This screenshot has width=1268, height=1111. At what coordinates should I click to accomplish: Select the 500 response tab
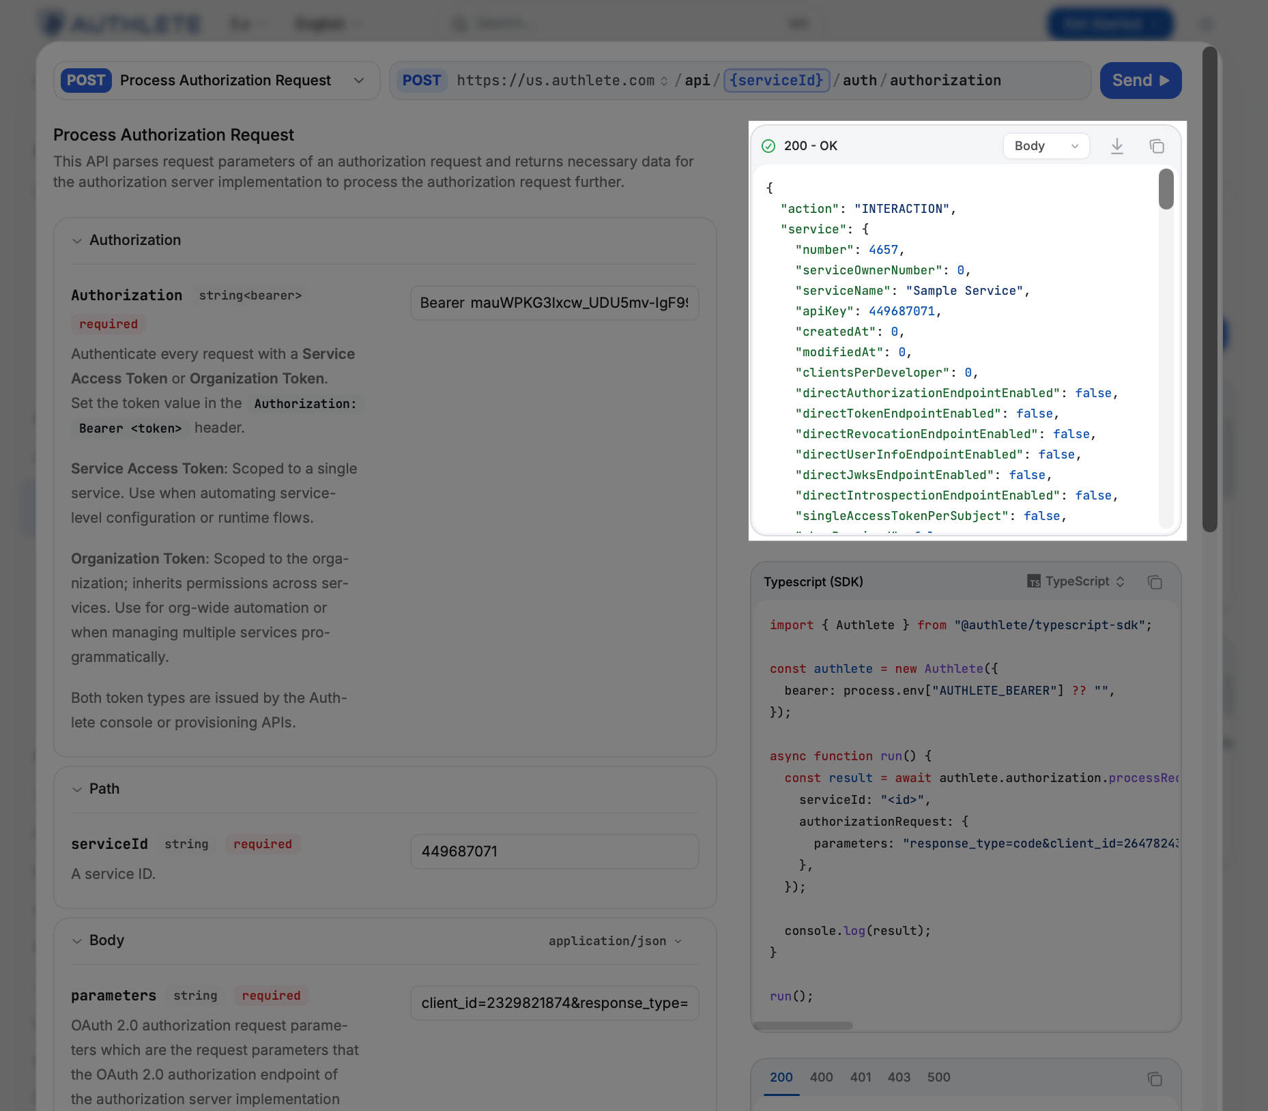(x=938, y=1078)
